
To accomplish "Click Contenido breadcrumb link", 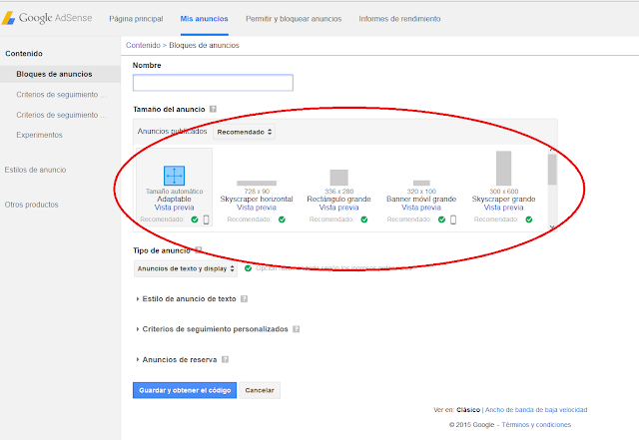I will 143,45.
